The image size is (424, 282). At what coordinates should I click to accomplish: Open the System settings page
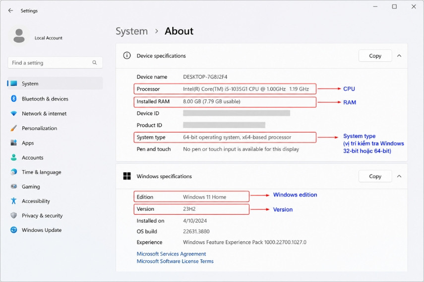(55, 84)
